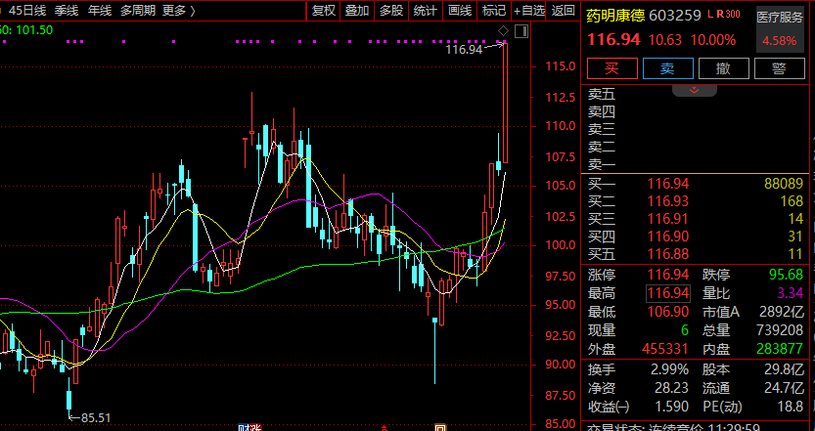The image size is (815, 431).
Task: Click the blue 卖 sell button
Action: (668, 68)
